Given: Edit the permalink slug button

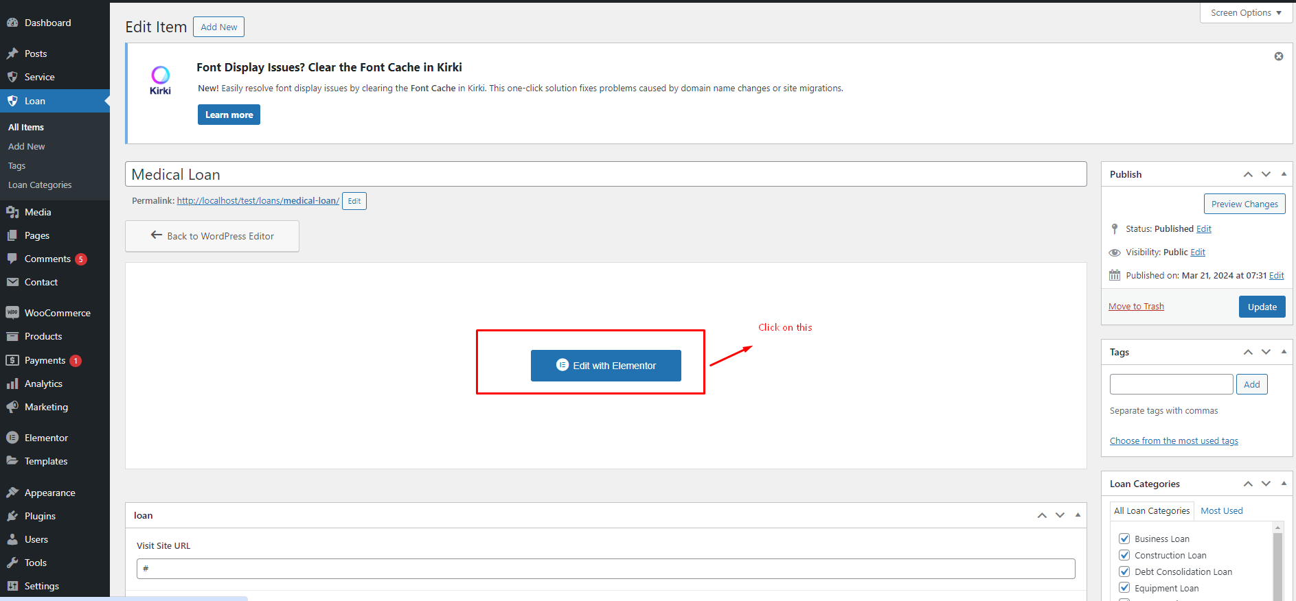Looking at the screenshot, I should pyautogui.click(x=354, y=201).
